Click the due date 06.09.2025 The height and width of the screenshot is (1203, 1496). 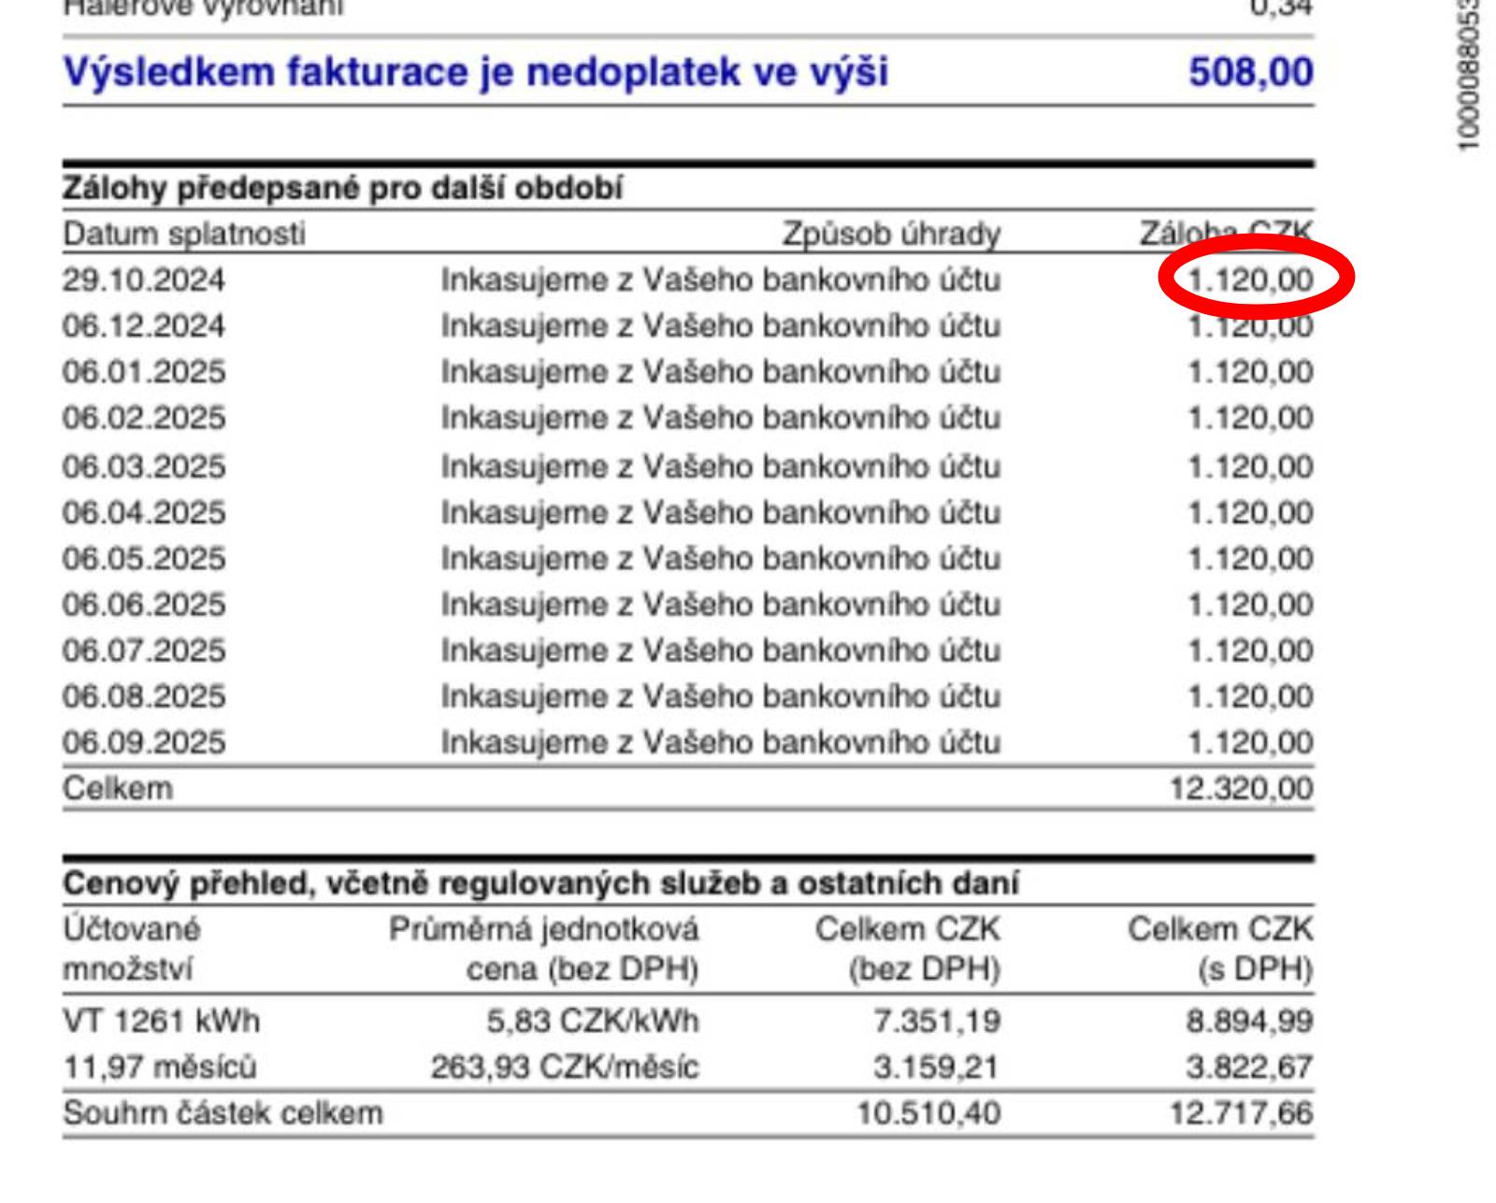(144, 742)
